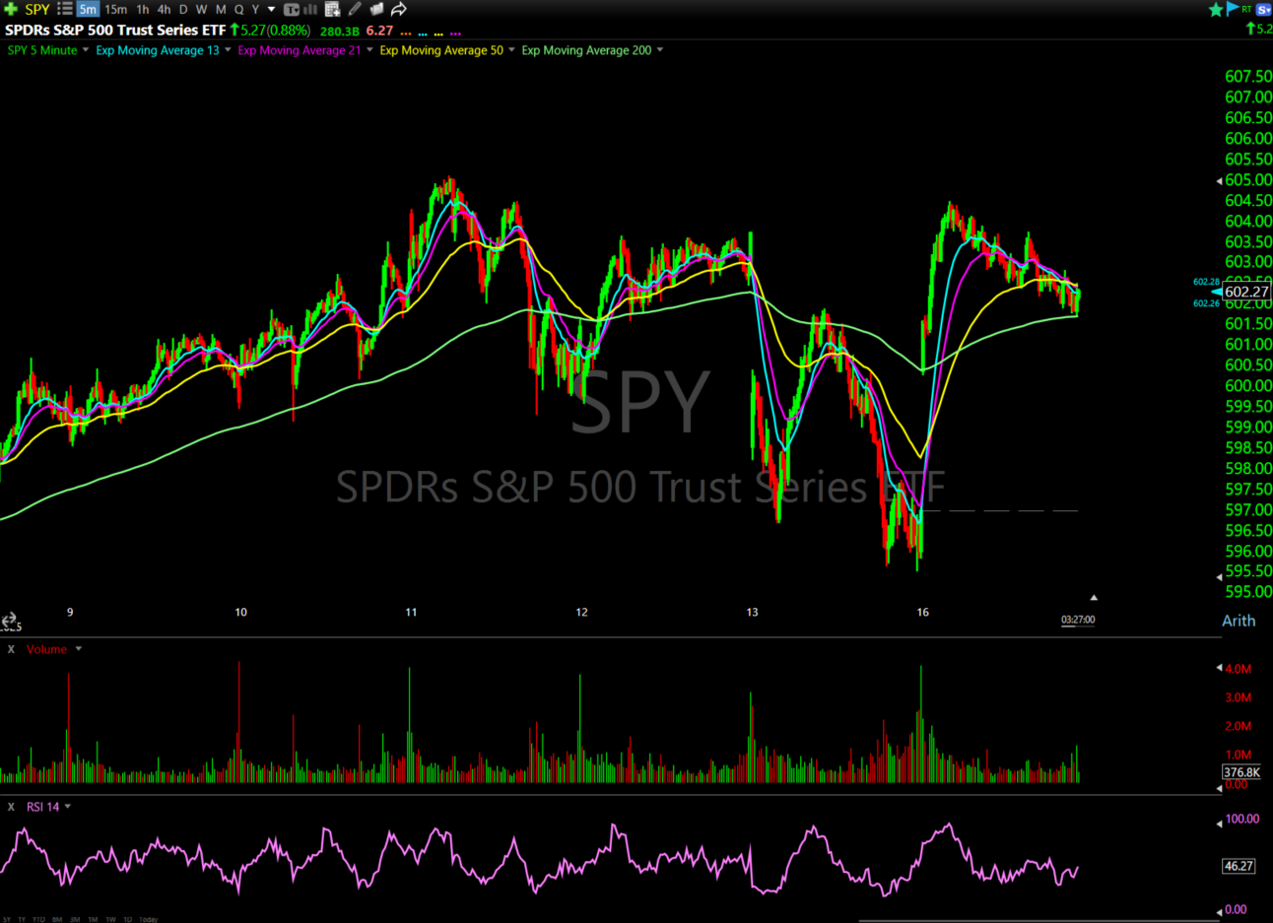This screenshot has width=1273, height=923.
Task: Click the yellow dots legend marker
Action: [x=438, y=33]
